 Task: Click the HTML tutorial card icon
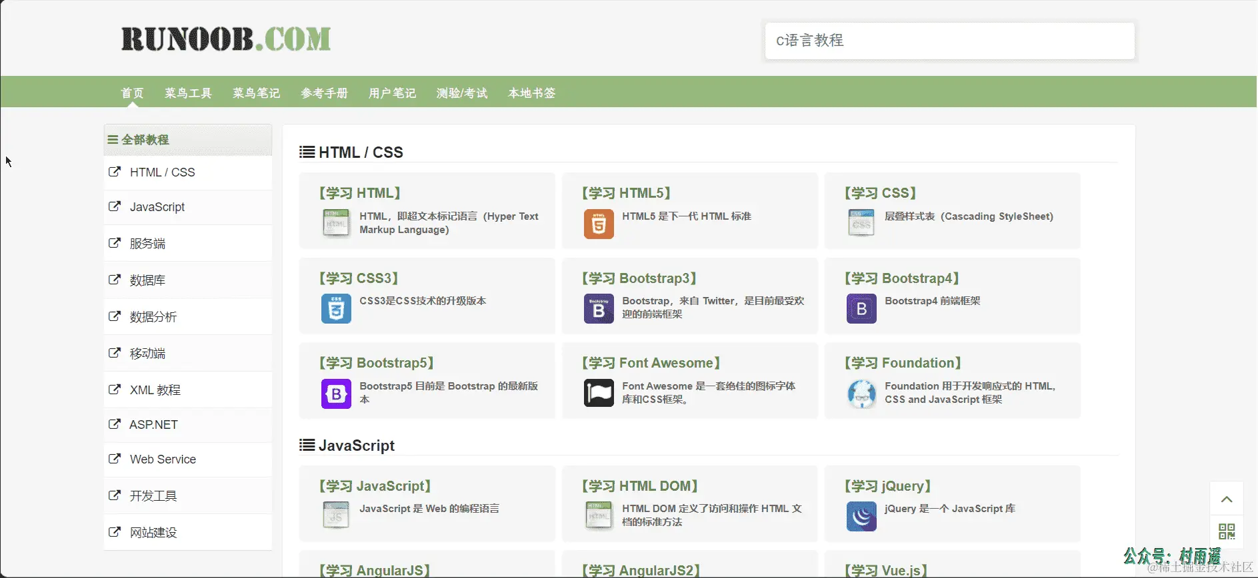click(x=336, y=224)
